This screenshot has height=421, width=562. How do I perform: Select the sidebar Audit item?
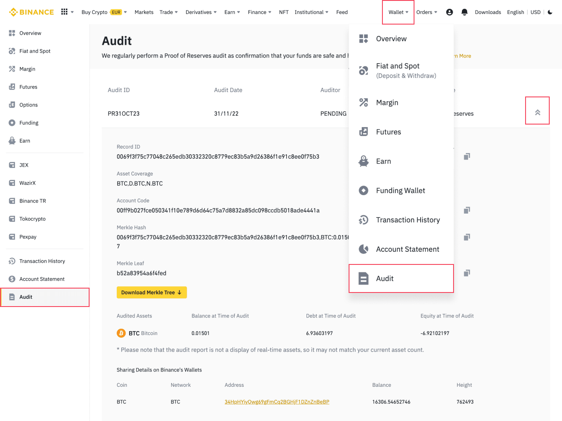click(x=45, y=297)
